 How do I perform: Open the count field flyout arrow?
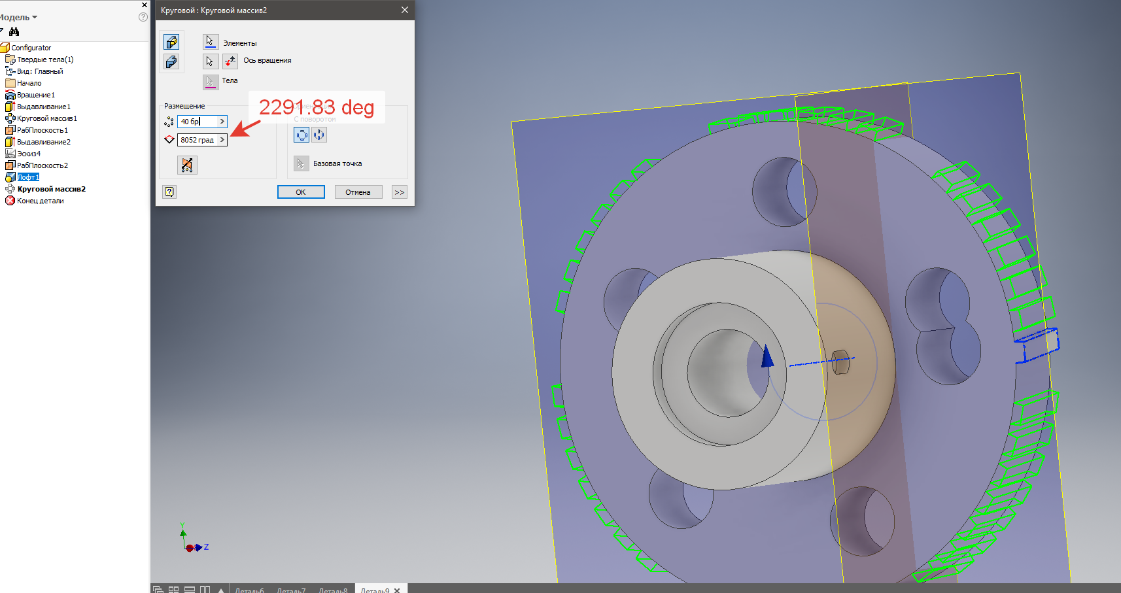click(222, 121)
